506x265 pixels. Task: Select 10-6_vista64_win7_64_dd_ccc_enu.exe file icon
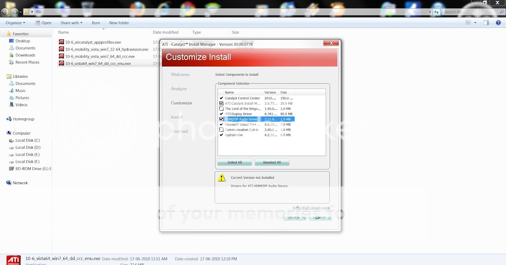pyautogui.click(x=61, y=64)
